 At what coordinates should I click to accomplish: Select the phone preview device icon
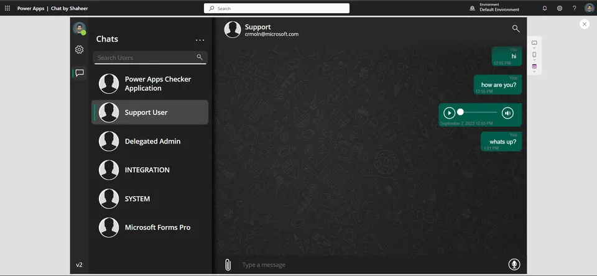pyautogui.click(x=534, y=55)
